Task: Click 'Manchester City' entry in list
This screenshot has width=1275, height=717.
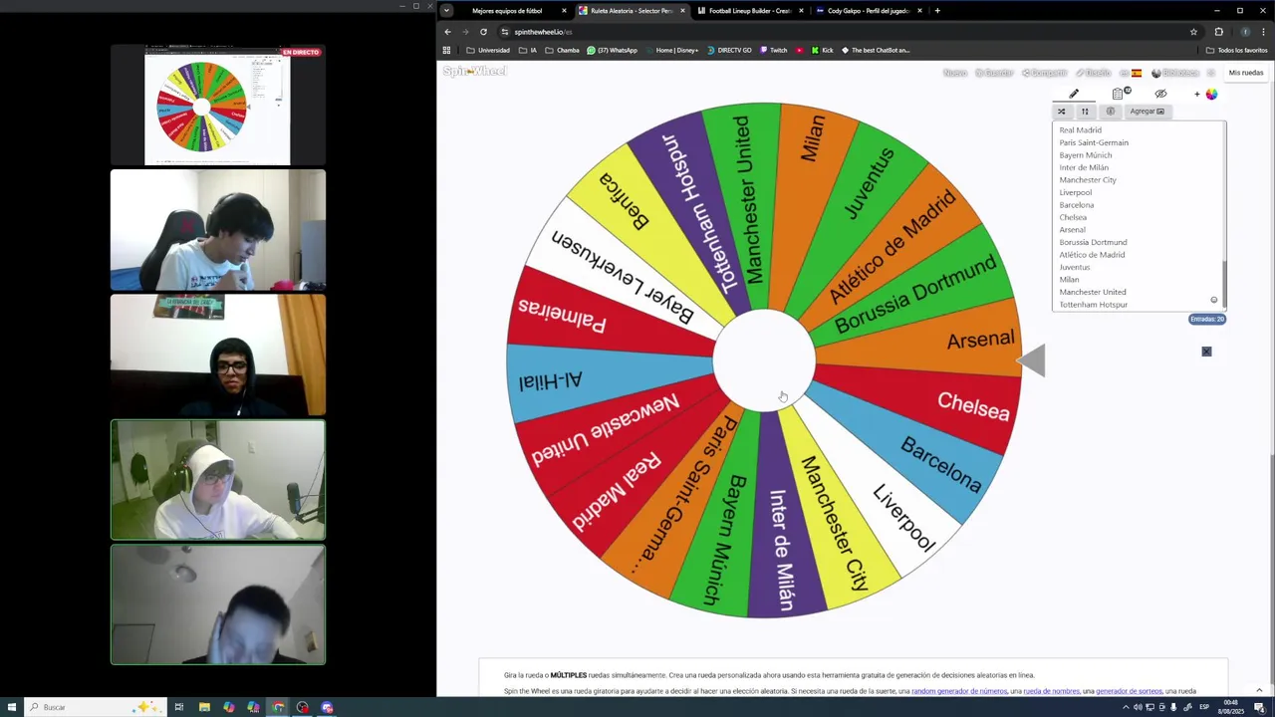Action: tap(1088, 180)
